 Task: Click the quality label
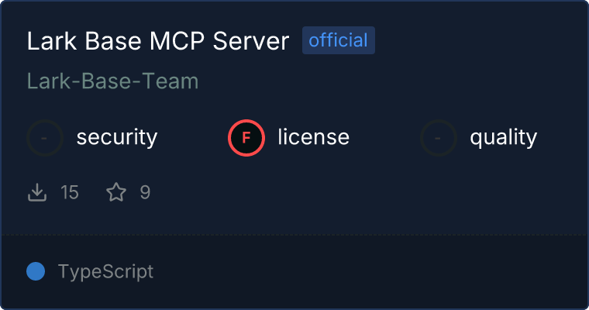[x=503, y=137]
